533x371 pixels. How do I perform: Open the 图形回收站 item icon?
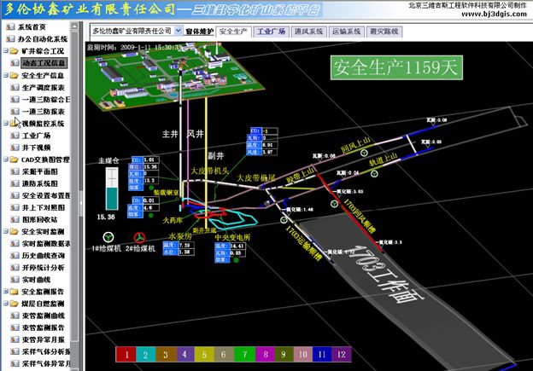pos(15,219)
